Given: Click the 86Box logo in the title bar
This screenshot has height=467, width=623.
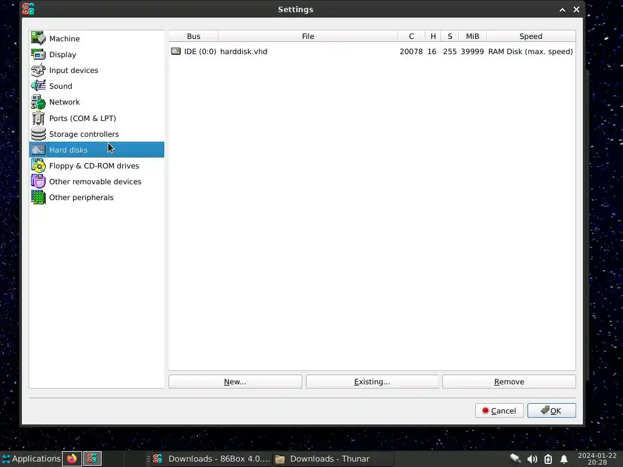Looking at the screenshot, I should [x=28, y=9].
